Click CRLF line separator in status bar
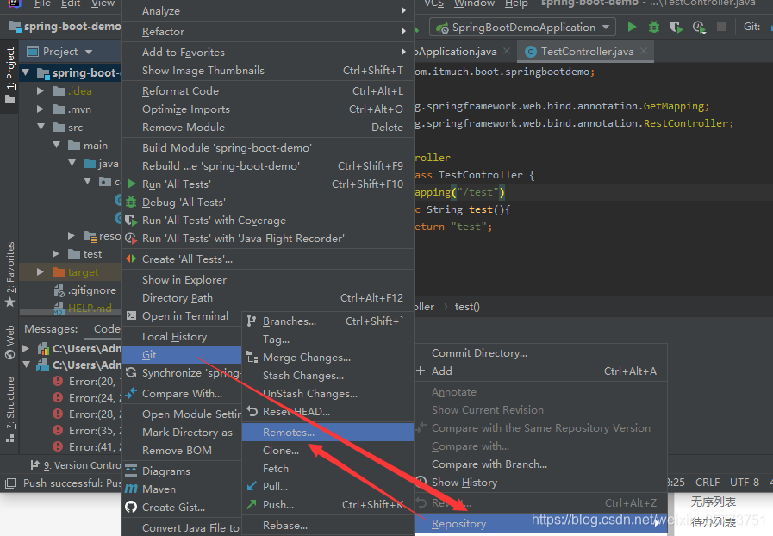 coord(708,483)
